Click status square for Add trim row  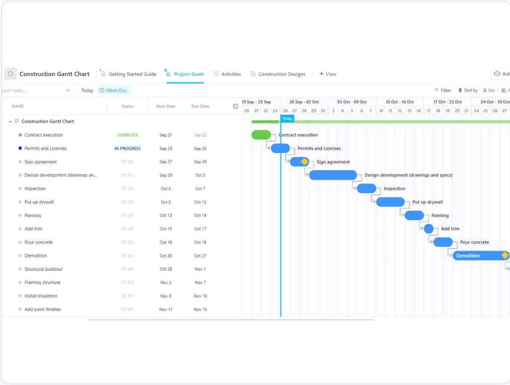click(x=20, y=229)
